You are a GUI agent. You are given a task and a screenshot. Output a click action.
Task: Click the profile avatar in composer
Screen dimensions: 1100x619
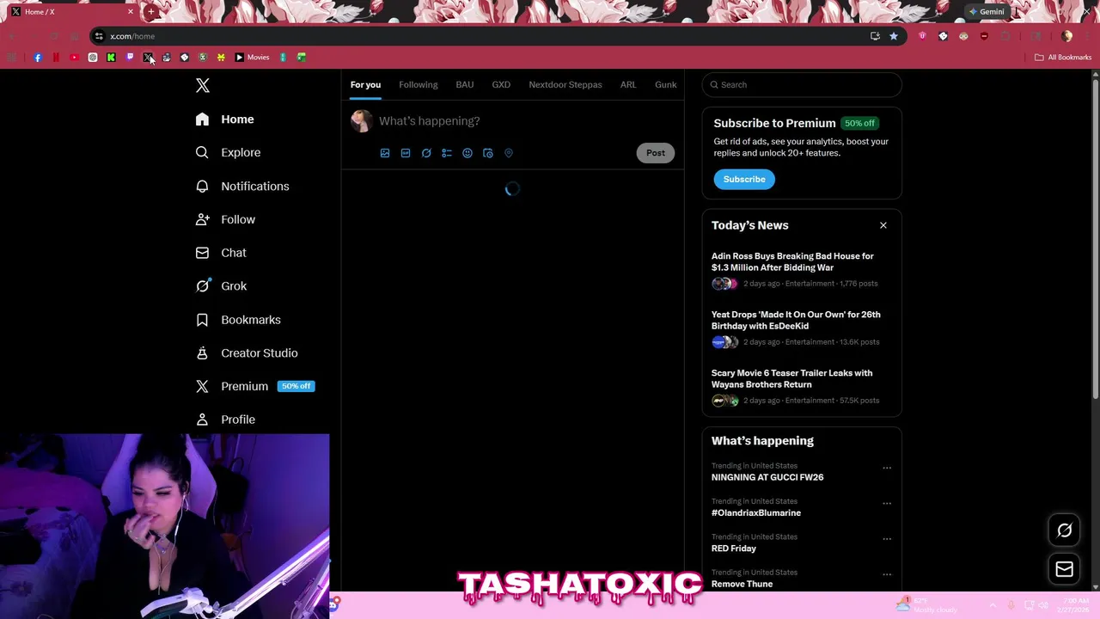point(362,120)
